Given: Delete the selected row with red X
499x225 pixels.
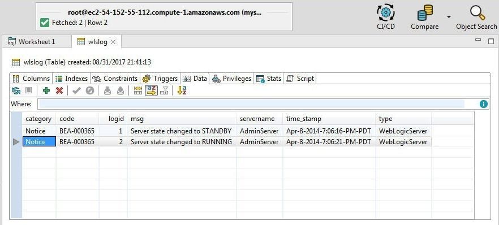Looking at the screenshot, I should click(59, 91).
